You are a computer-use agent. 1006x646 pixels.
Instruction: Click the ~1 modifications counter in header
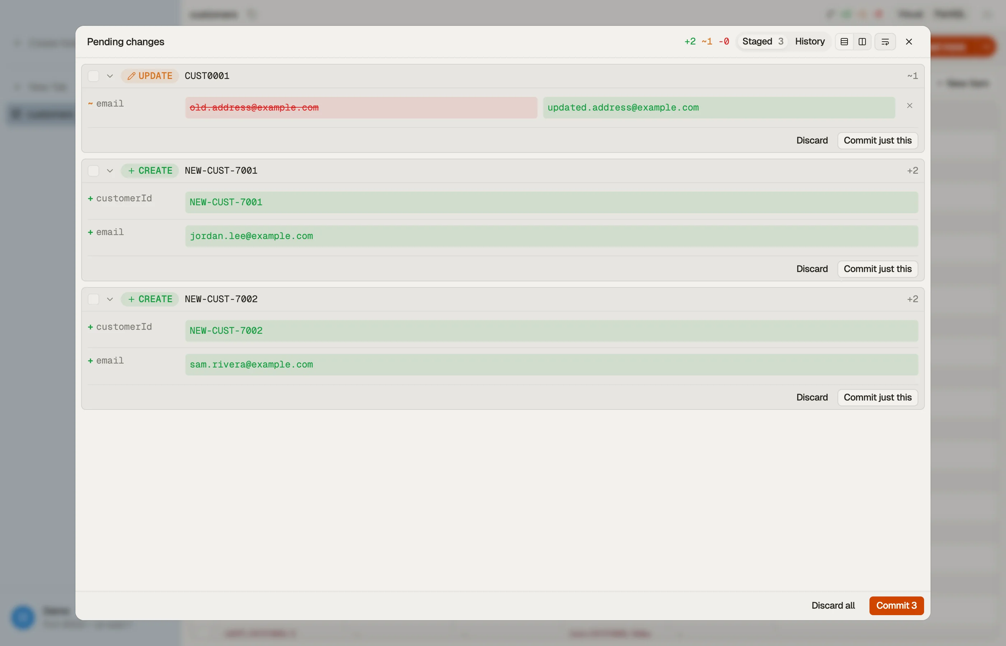[707, 42]
